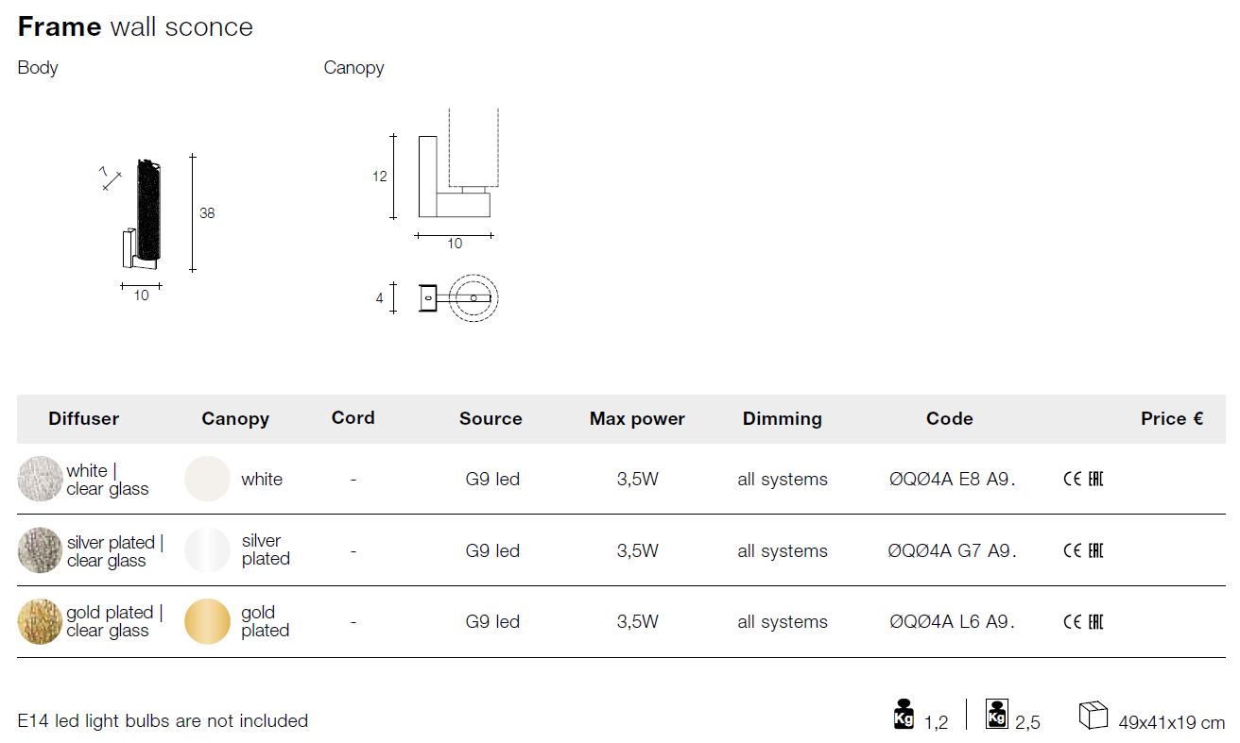The image size is (1240, 743).
Task: Click the Price € column header
Action: 1172,418
